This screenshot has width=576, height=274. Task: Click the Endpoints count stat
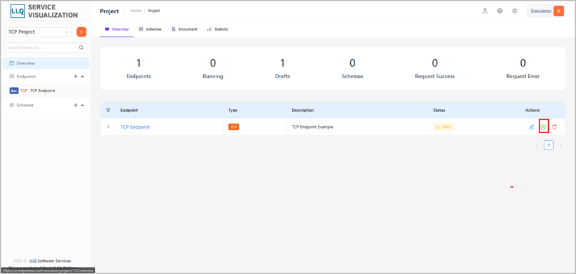[139, 69]
